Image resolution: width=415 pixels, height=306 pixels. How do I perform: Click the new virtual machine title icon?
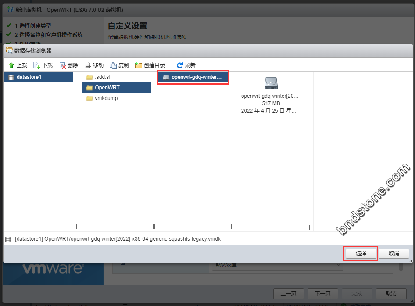click(11, 10)
